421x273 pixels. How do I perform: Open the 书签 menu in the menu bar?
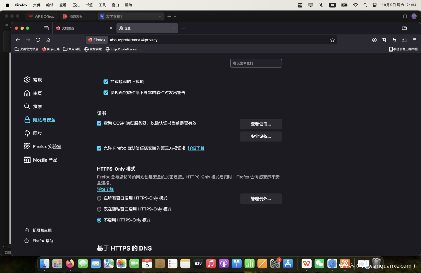89,5
